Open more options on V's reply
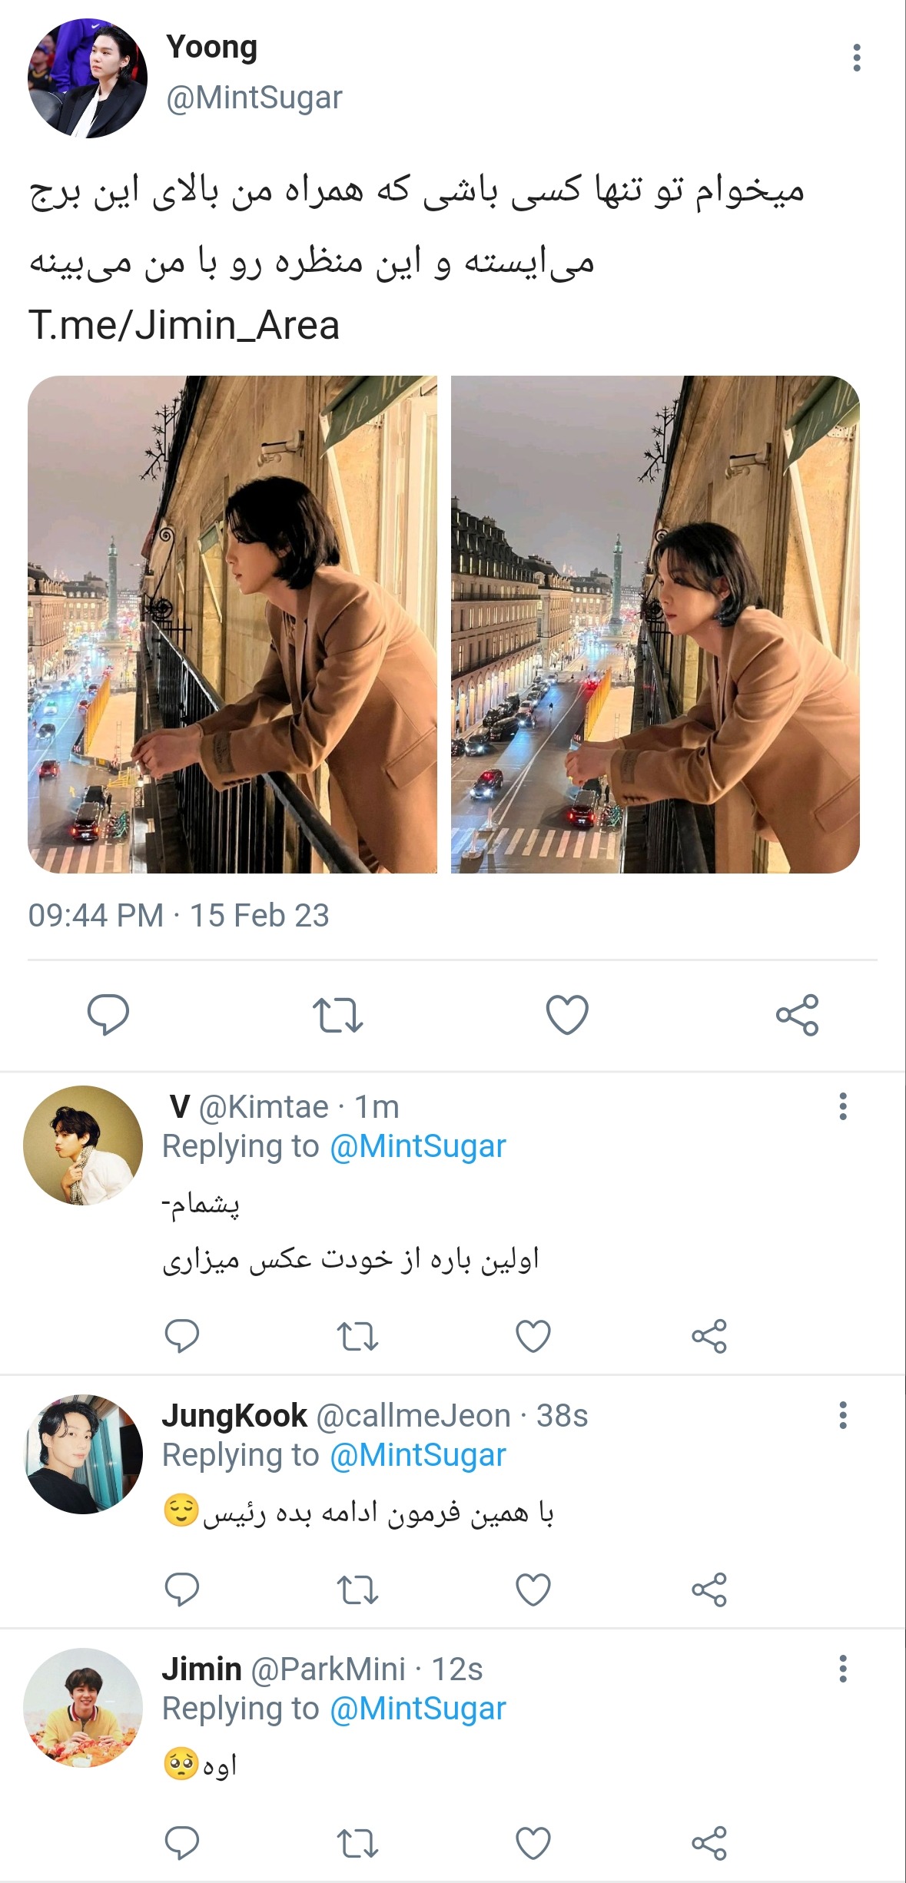Screen dimensions: 906x1883 click(x=843, y=1106)
